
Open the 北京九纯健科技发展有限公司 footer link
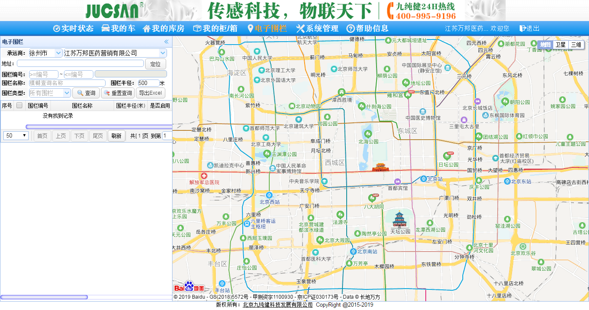[x=278, y=305]
